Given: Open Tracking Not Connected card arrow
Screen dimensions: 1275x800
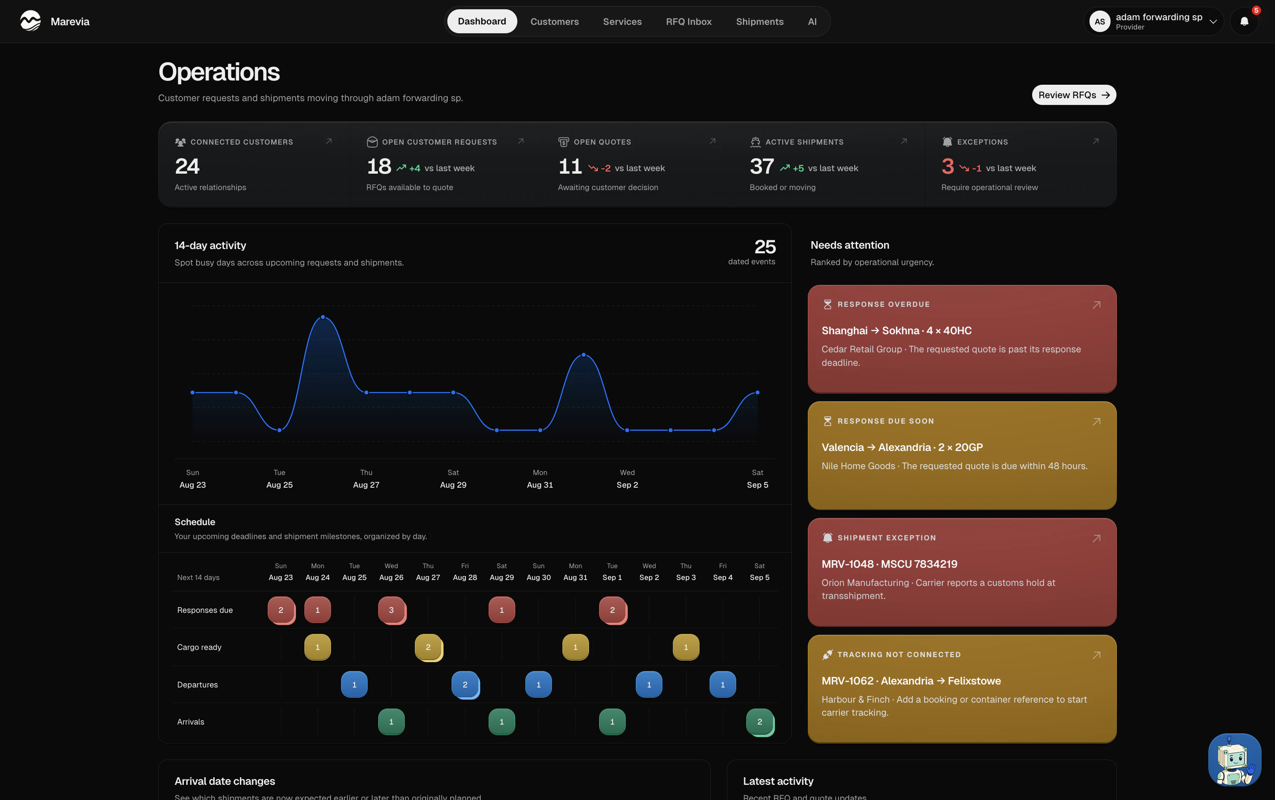Looking at the screenshot, I should pos(1097,655).
